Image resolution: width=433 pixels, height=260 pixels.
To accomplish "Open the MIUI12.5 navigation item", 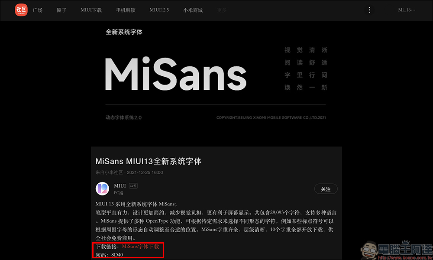I will (x=159, y=10).
